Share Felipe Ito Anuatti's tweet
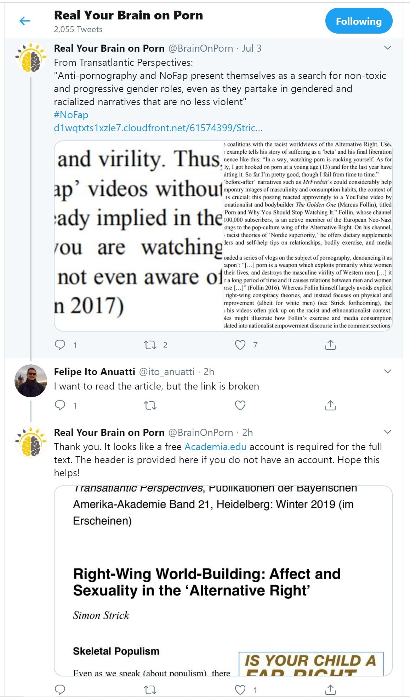Viewport: 410px width, 697px height. point(330,405)
